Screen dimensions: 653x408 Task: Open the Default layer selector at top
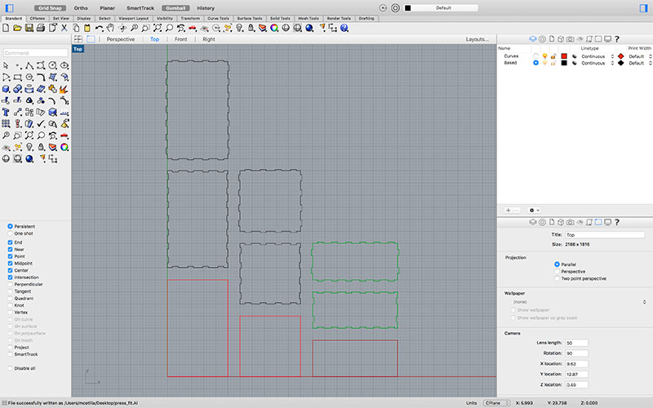pyautogui.click(x=443, y=8)
